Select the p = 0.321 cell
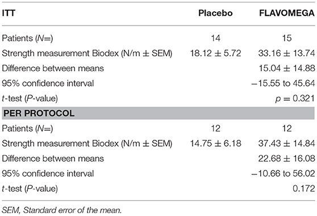This screenshot has height=216, width=317. pos(295,98)
